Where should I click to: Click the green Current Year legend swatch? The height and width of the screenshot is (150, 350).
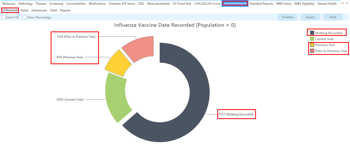312,39
